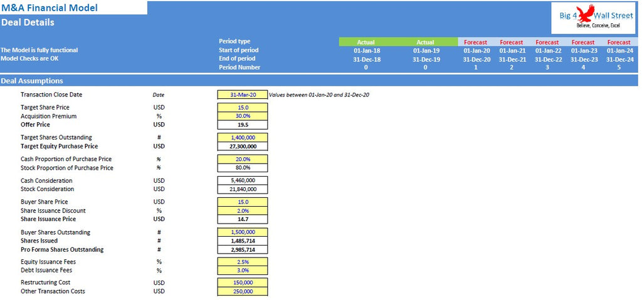Click the green Actual header above 01-Jan-18

pyautogui.click(x=366, y=42)
